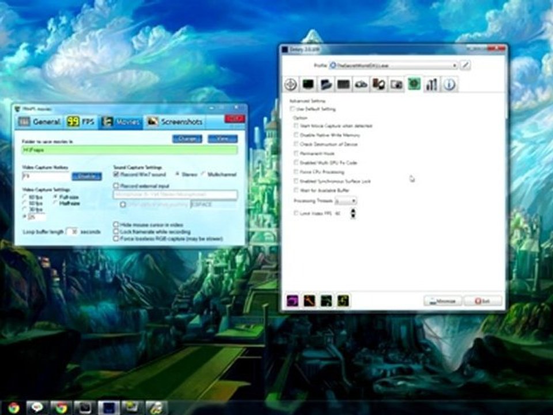Open the Overlay monitor tab in Dxtory
The width and height of the screenshot is (553, 415).
point(308,84)
